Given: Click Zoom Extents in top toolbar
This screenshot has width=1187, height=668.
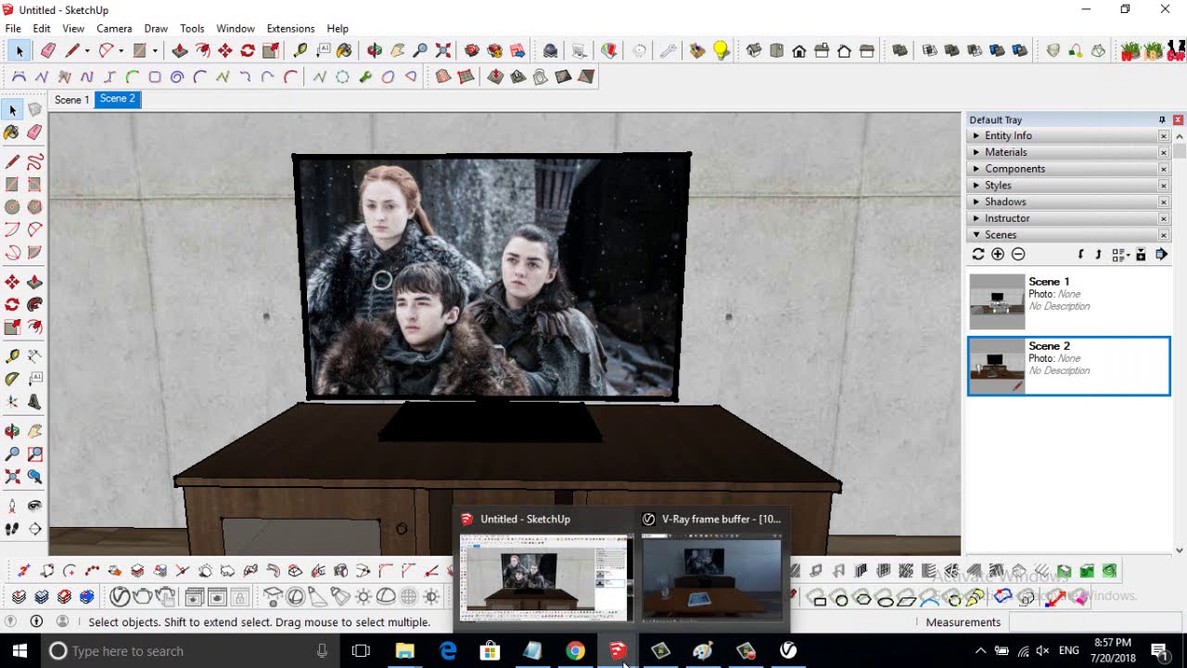Looking at the screenshot, I should pos(443,51).
